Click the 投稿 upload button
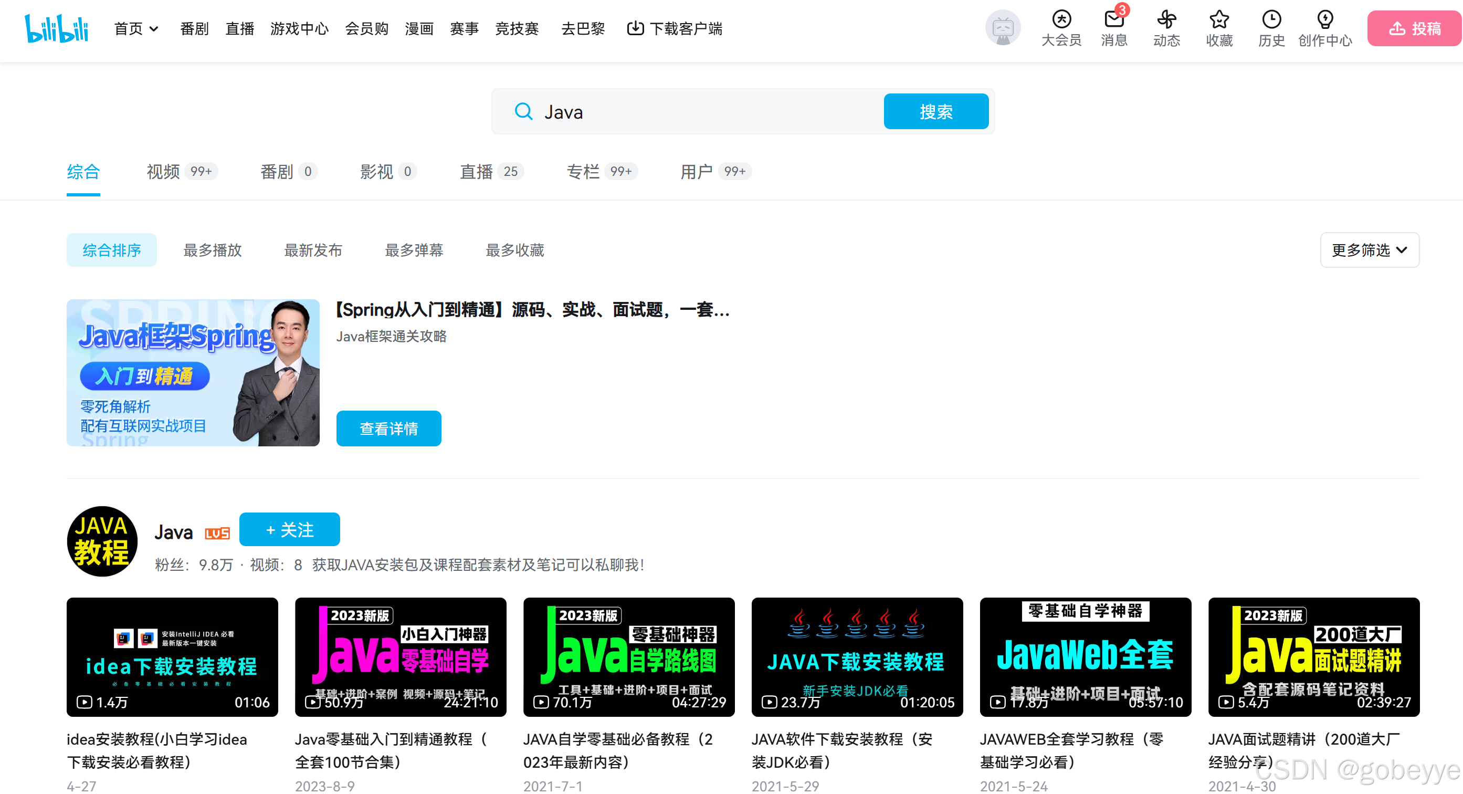 (1414, 28)
